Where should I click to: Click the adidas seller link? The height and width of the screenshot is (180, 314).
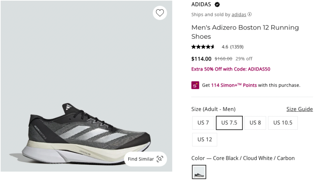239,14
